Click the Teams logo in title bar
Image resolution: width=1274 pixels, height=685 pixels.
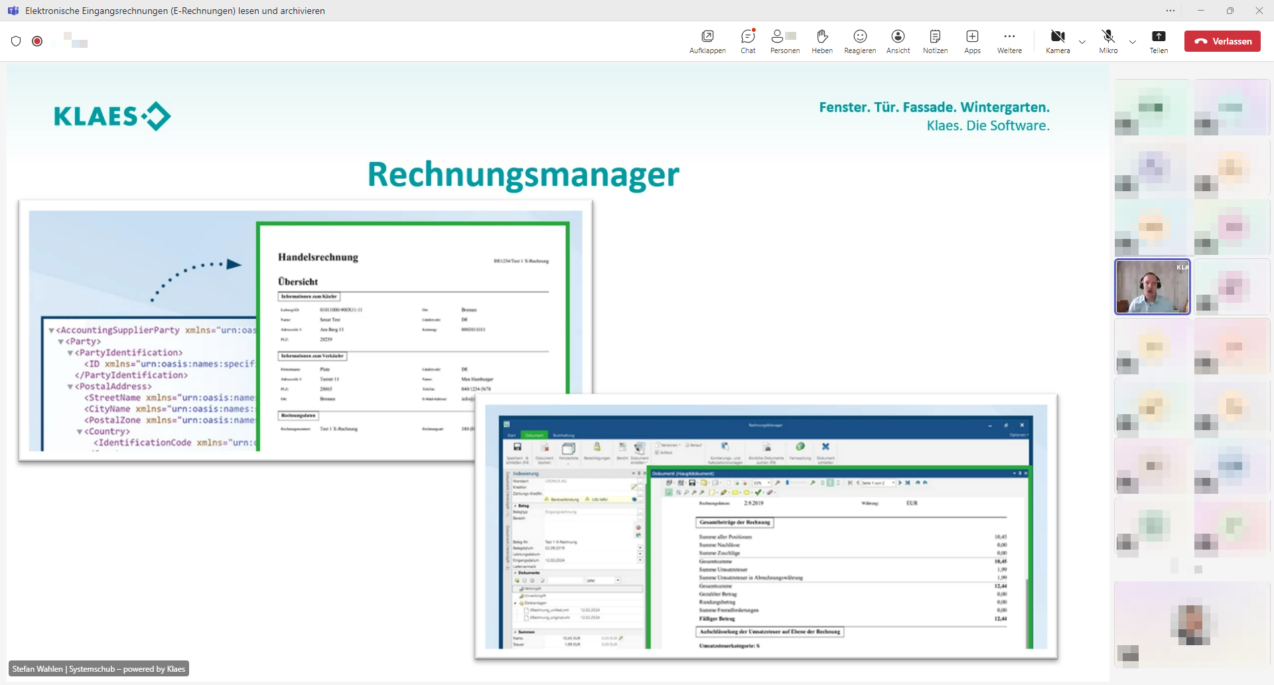pyautogui.click(x=13, y=11)
